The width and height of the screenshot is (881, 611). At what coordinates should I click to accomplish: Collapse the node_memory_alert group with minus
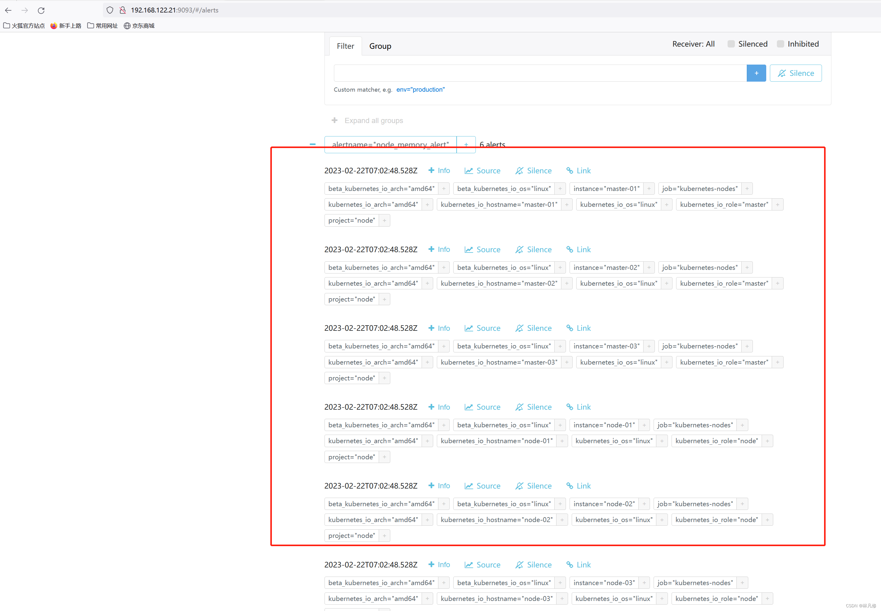click(313, 145)
